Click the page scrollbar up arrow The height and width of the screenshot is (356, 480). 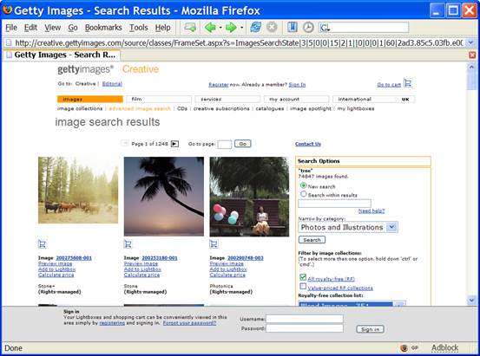[x=471, y=67]
